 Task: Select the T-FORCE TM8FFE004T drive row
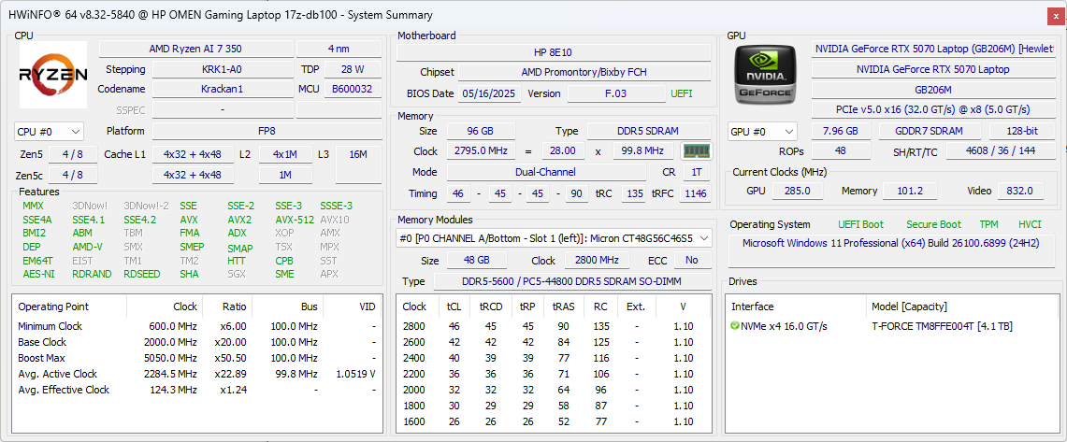point(942,326)
